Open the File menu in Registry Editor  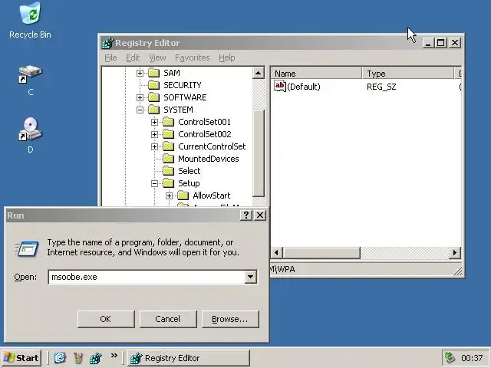coord(110,58)
